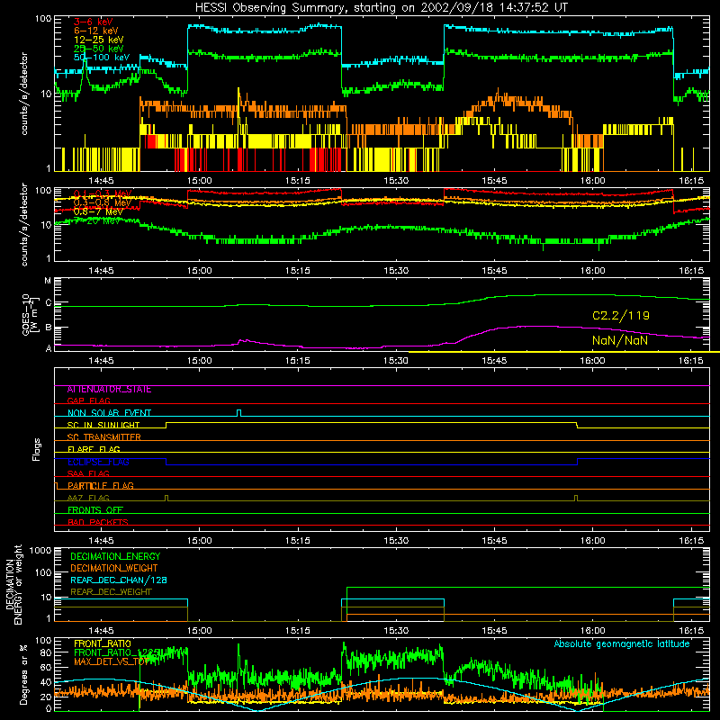This screenshot has height=720, width=720.
Task: Click the SC_IN_SUNLIGHT flag label
Action: (x=103, y=425)
